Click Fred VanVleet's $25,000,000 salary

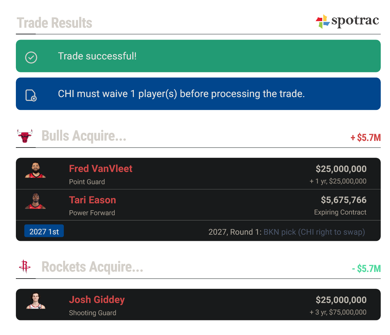coord(341,169)
